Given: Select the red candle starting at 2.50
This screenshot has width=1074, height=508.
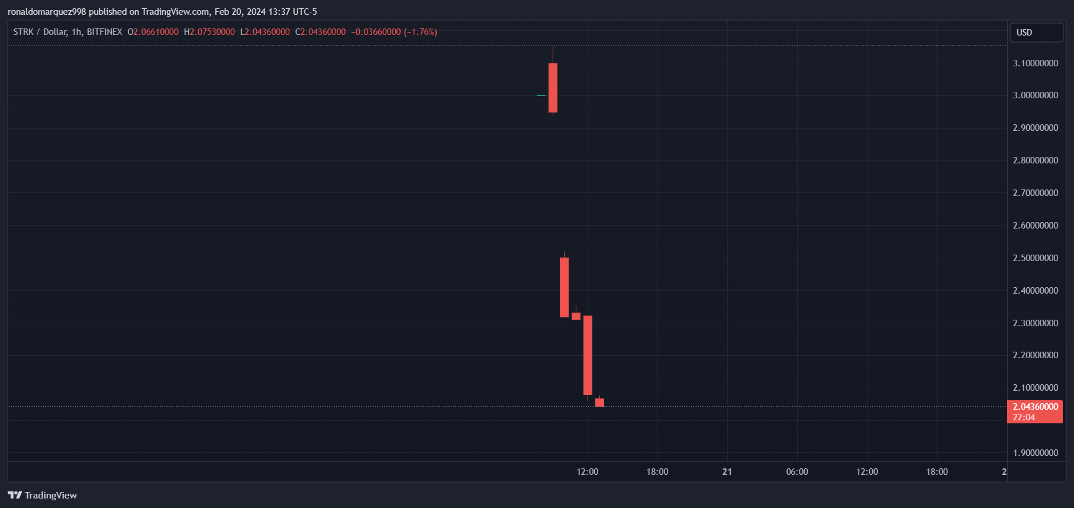Looking at the screenshot, I should click(x=565, y=287).
